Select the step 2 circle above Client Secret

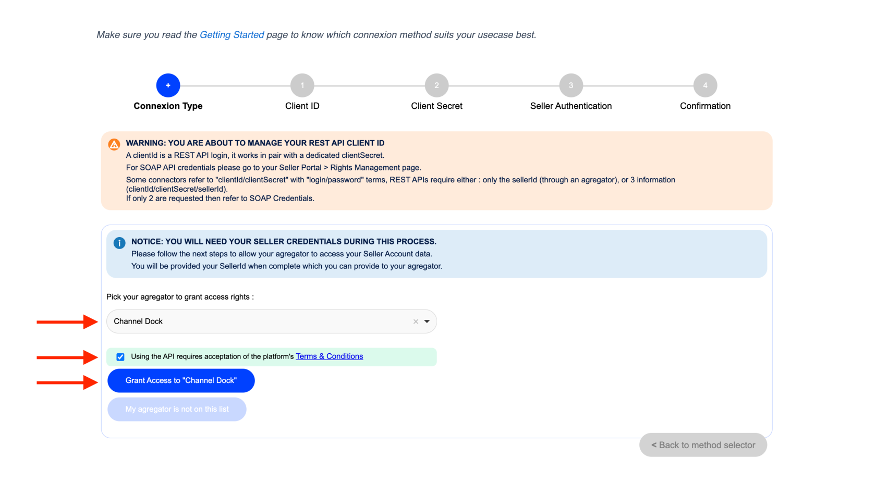click(437, 85)
